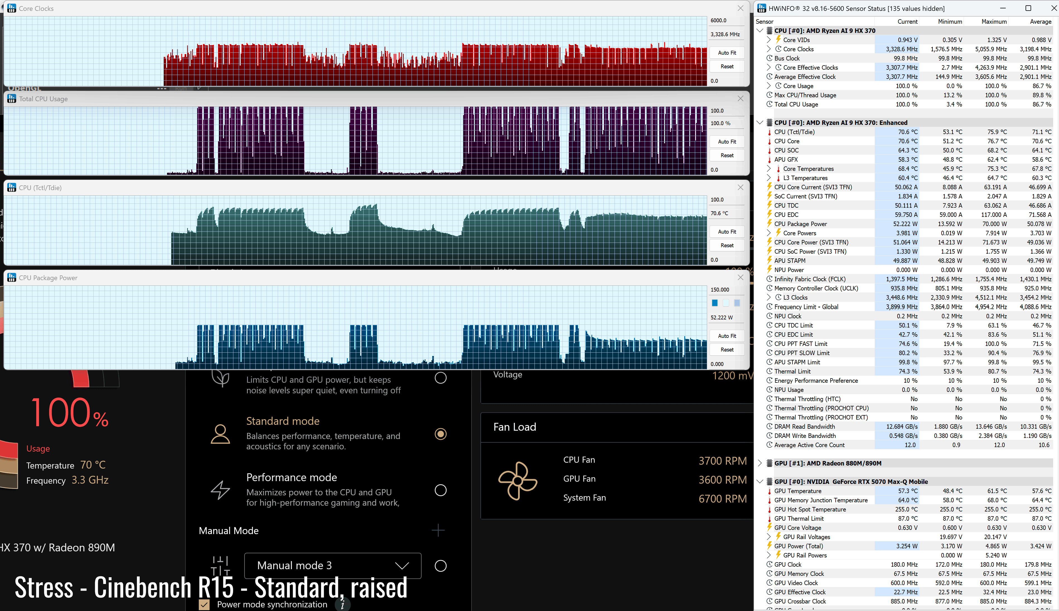Open the Manual mode 3 dropdown
1059x611 pixels.
(332, 566)
